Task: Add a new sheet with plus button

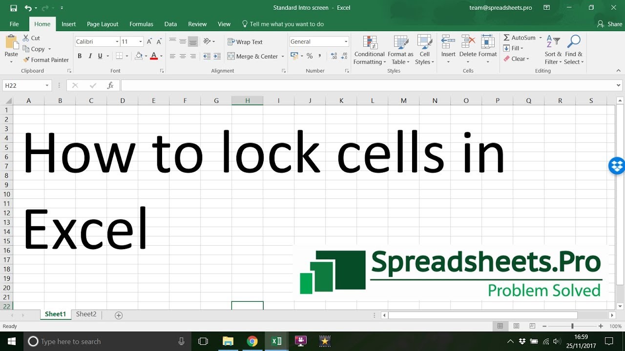Action: [119, 315]
